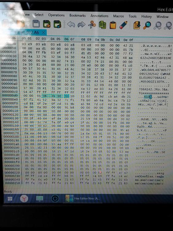Open the Tools menu
173x231 pixels.
coord(132,16)
